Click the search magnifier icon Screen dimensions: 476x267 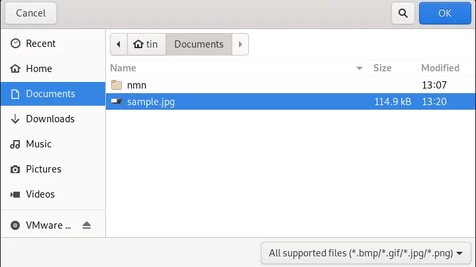pos(403,13)
